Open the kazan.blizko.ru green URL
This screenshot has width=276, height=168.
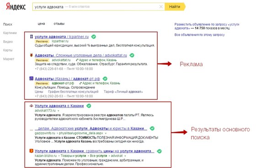(46, 156)
